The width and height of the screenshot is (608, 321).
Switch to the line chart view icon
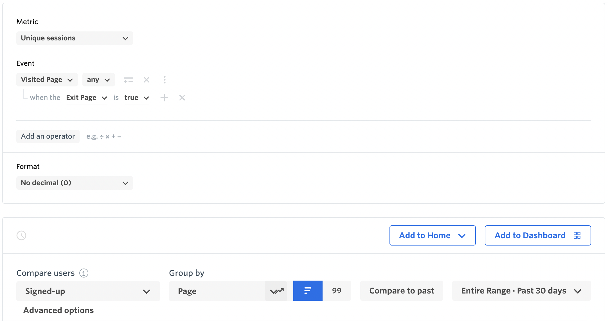click(276, 291)
